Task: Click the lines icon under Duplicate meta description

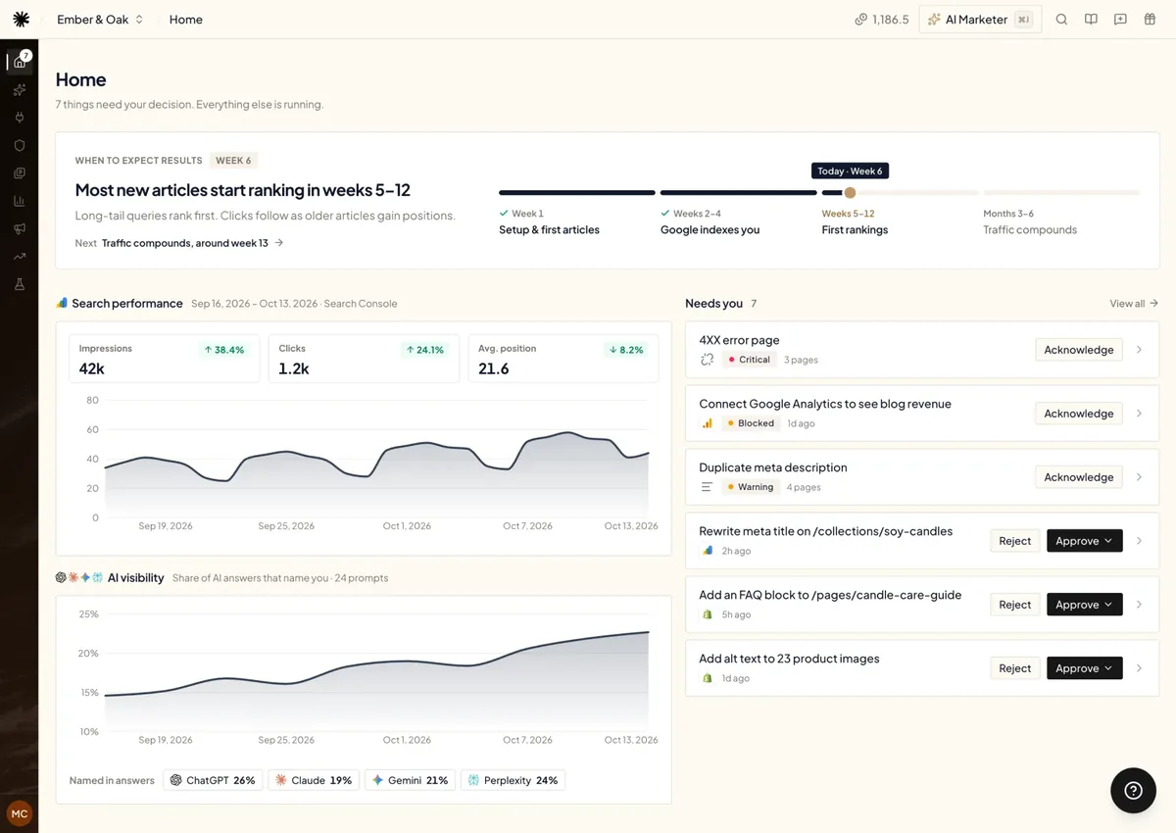Action: click(707, 487)
